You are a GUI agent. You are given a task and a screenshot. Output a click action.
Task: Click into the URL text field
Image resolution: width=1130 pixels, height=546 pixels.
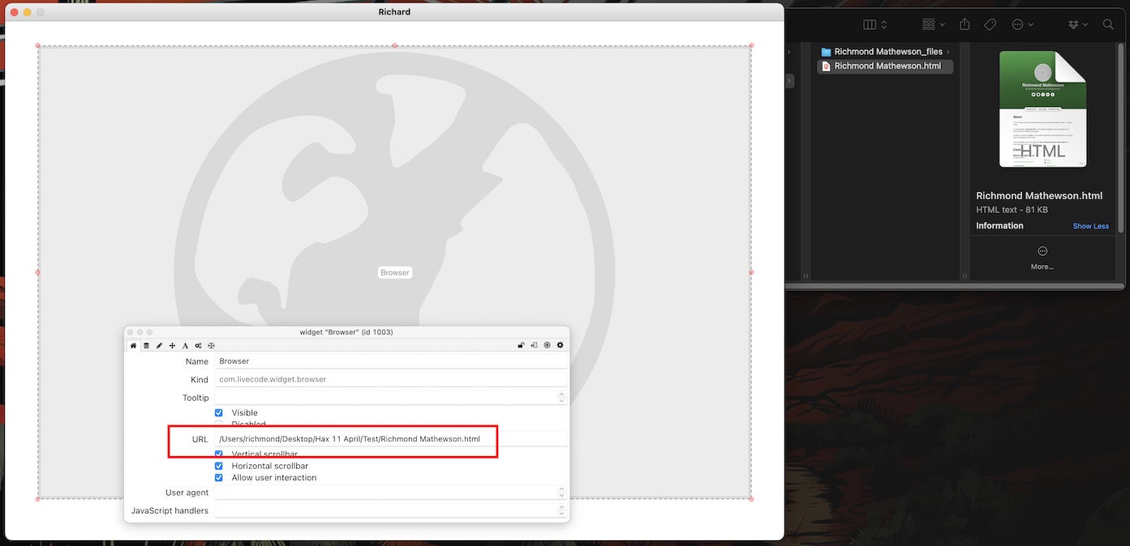389,439
